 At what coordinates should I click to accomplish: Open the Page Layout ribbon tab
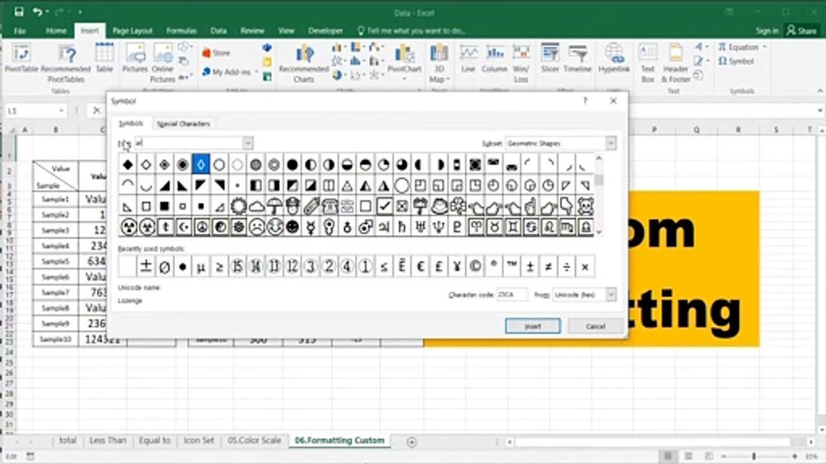pos(132,30)
